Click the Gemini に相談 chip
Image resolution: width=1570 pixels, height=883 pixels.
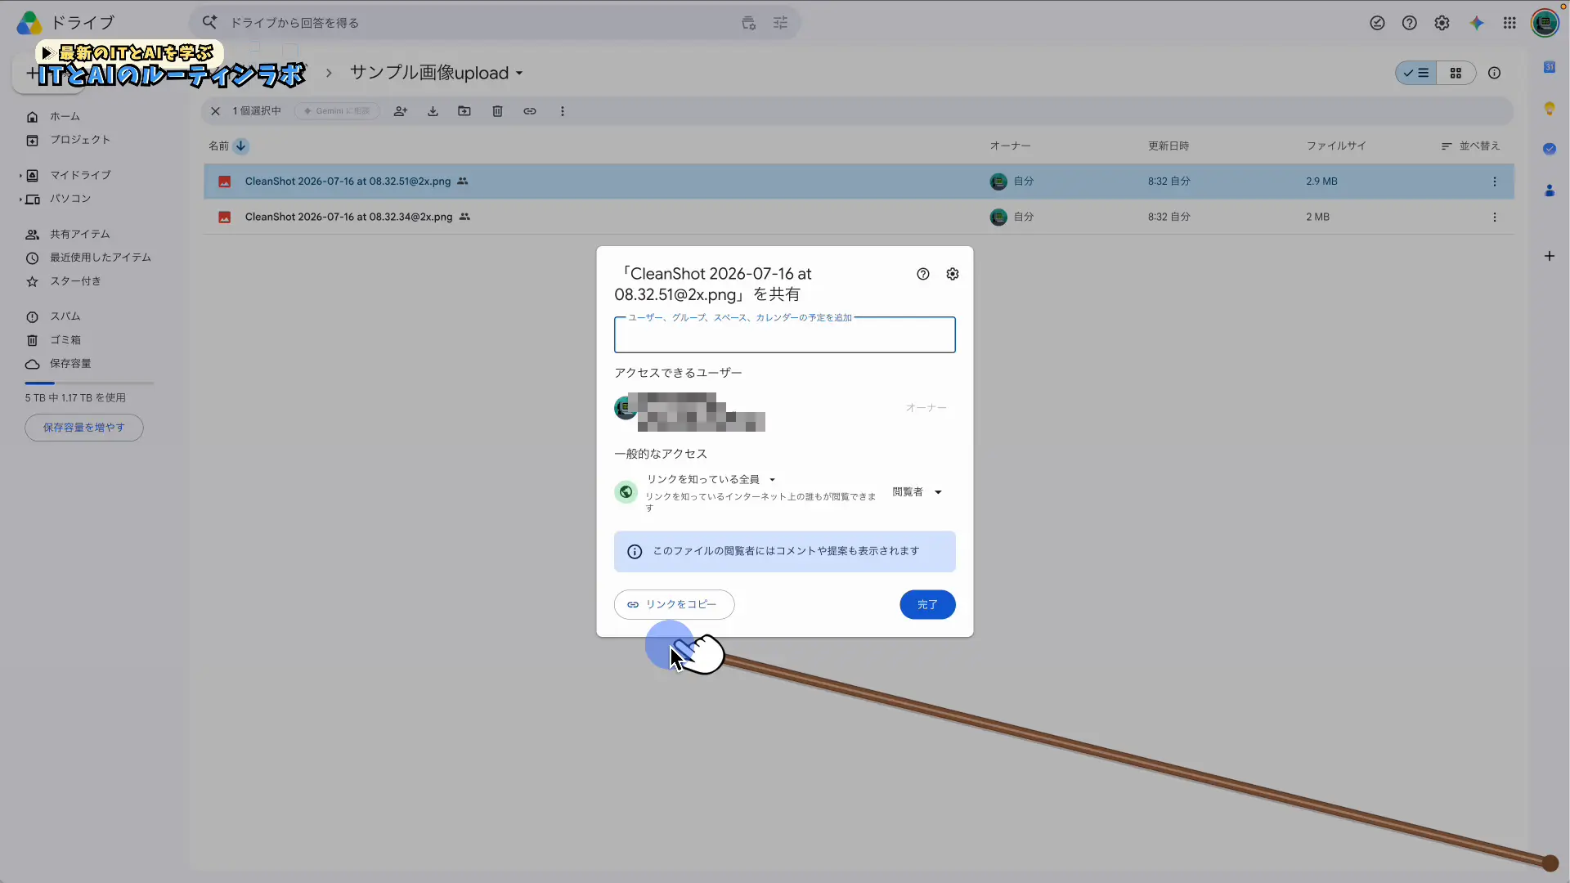pos(337,111)
